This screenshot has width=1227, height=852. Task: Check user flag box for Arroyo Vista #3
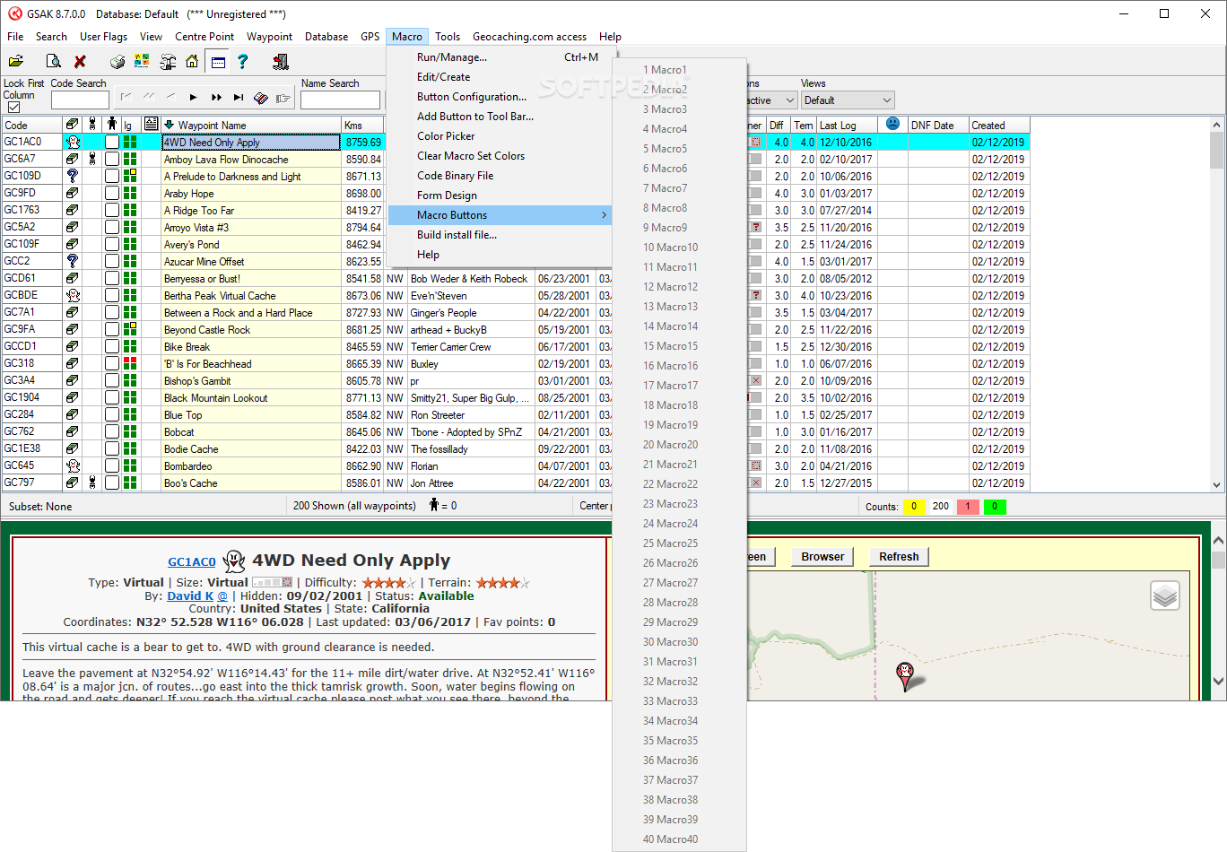click(x=111, y=227)
